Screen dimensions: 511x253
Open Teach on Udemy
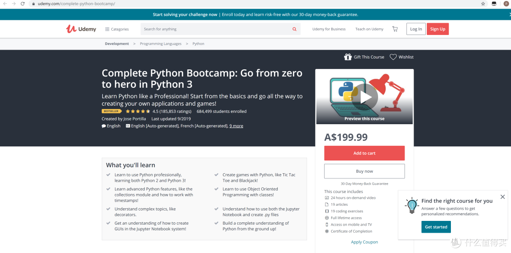(369, 29)
